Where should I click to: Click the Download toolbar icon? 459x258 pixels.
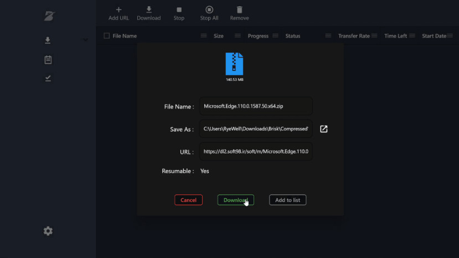[149, 9]
